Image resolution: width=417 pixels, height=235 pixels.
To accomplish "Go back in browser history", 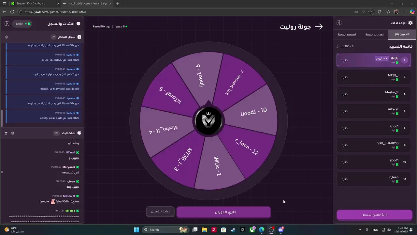I will [x=4, y=12].
